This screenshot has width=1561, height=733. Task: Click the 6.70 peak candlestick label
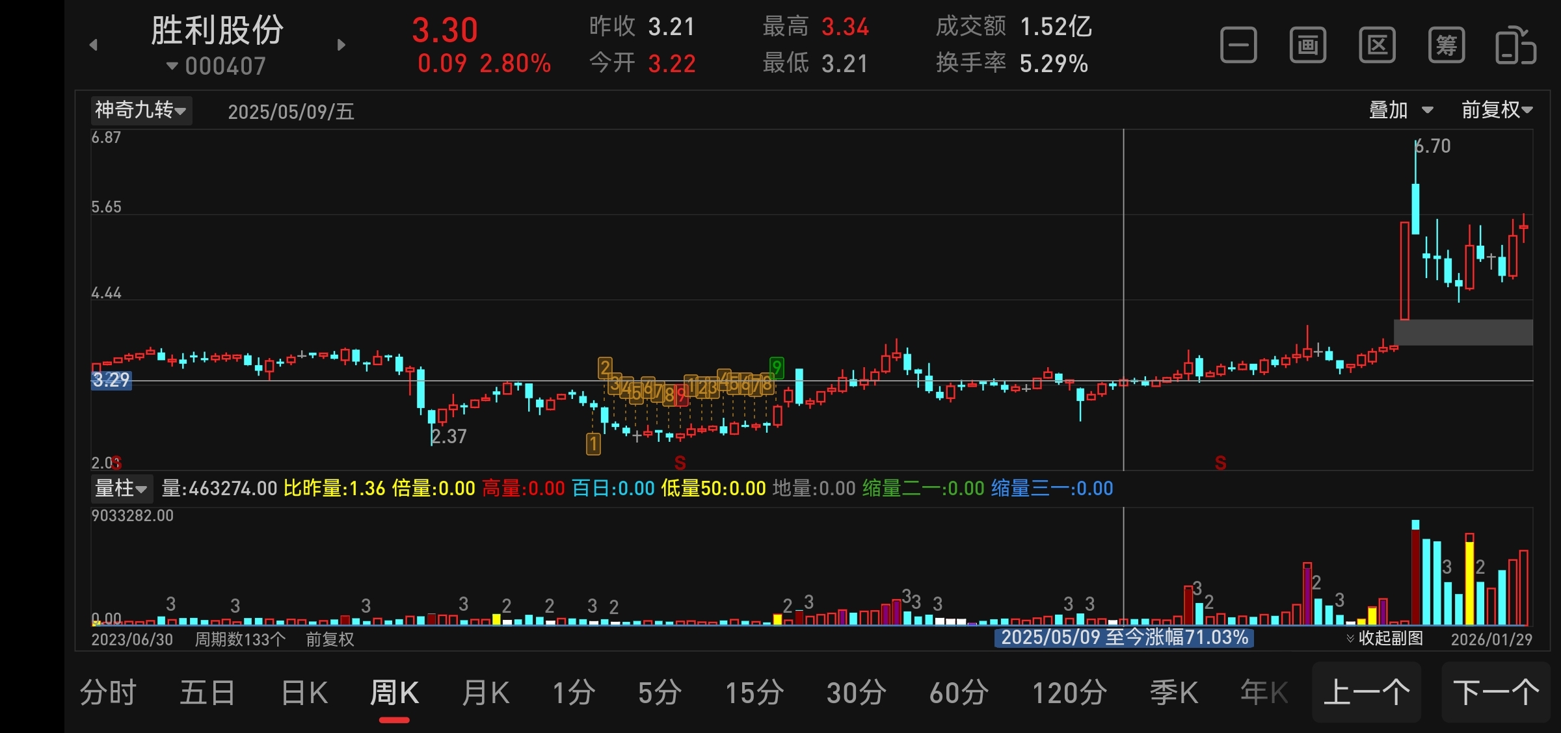click(1434, 146)
